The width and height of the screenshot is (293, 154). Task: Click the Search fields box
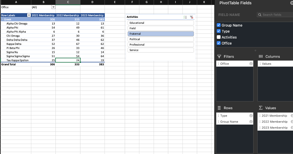pos(275,15)
